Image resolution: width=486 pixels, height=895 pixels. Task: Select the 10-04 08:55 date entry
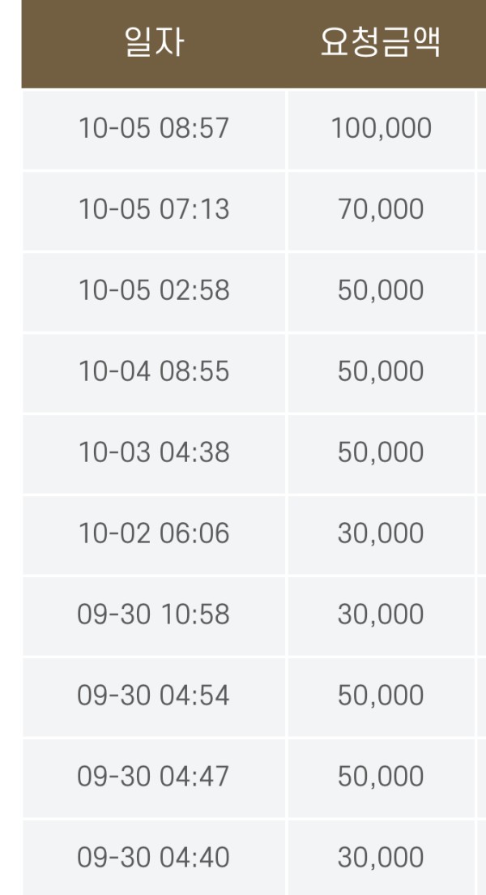154,371
